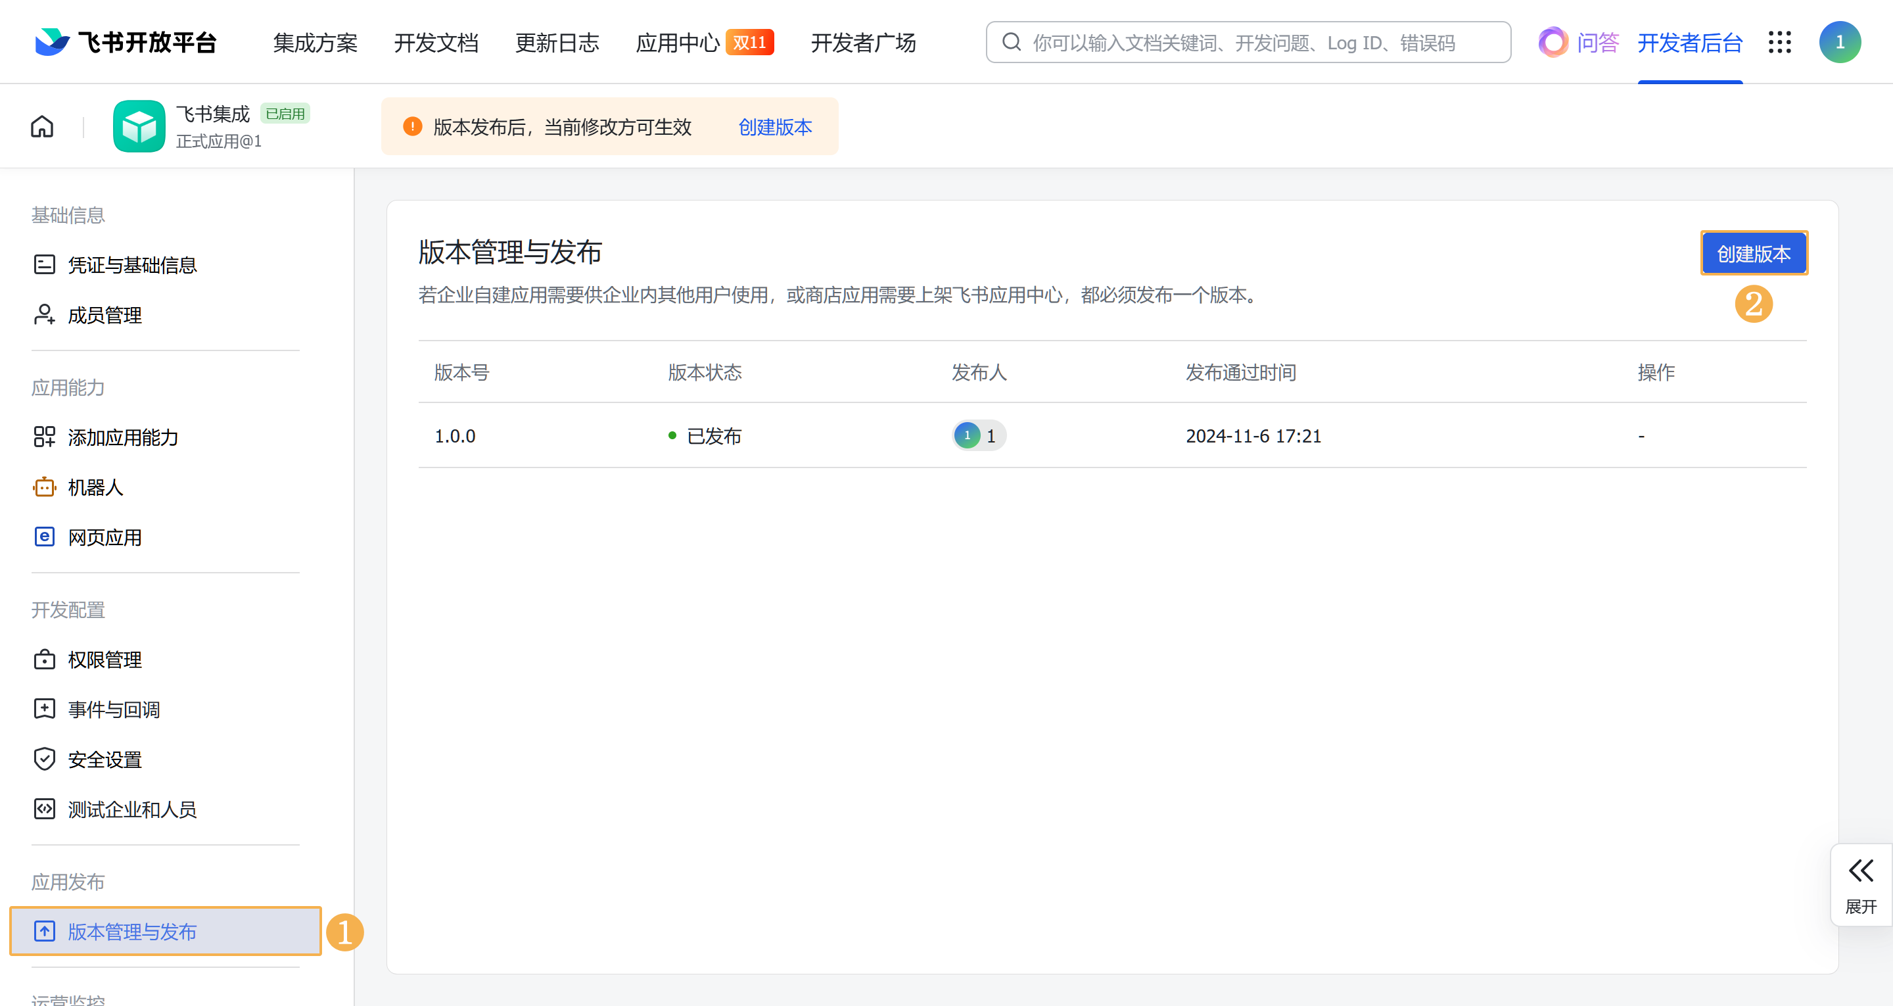This screenshot has width=1893, height=1006.
Task: Click publisher chip in version 1.0.0 row
Action: [x=978, y=436]
